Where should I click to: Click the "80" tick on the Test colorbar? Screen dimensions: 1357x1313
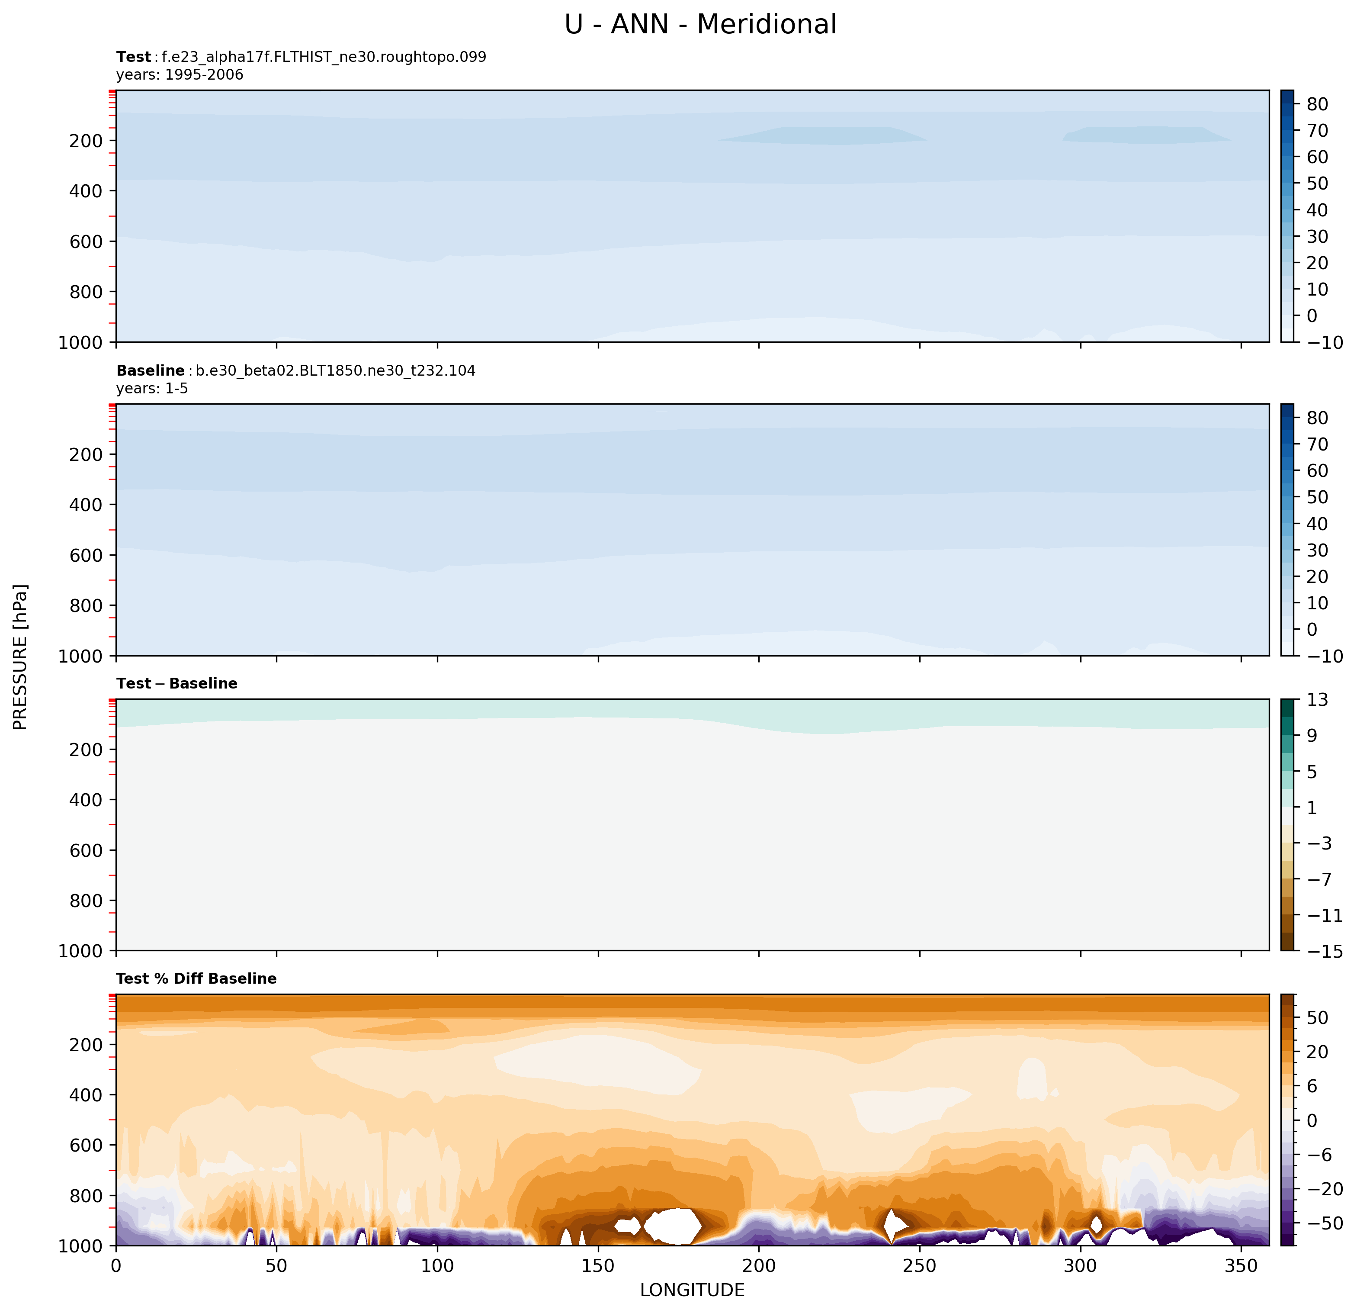[x=1318, y=104]
